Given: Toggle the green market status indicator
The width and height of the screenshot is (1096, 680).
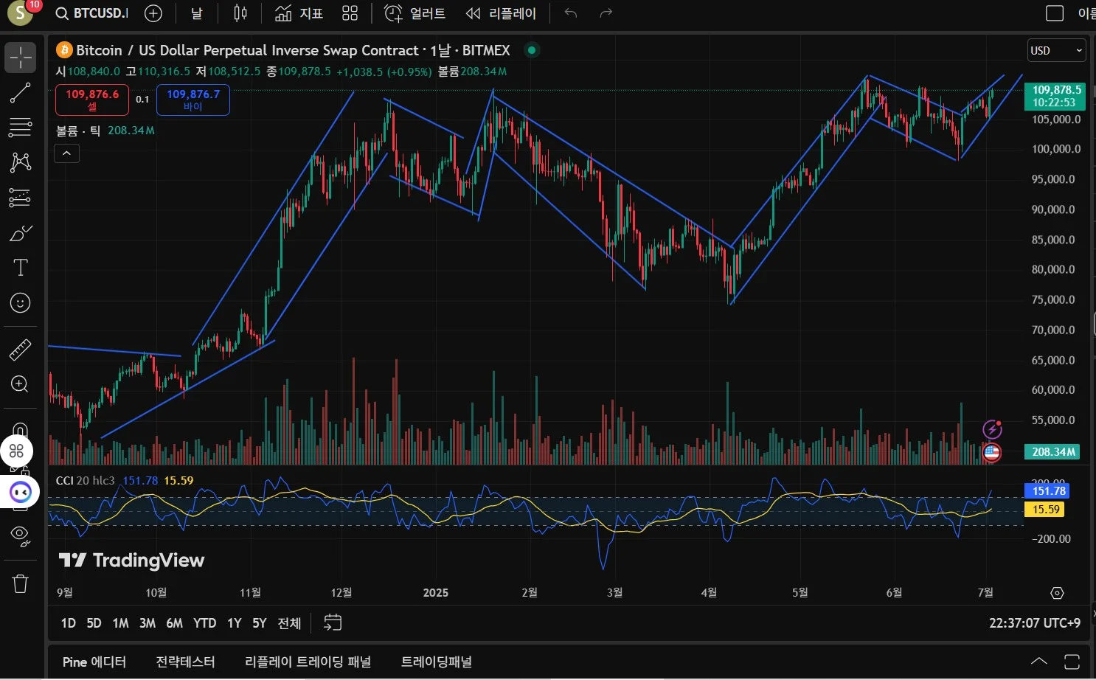Looking at the screenshot, I should click(531, 50).
